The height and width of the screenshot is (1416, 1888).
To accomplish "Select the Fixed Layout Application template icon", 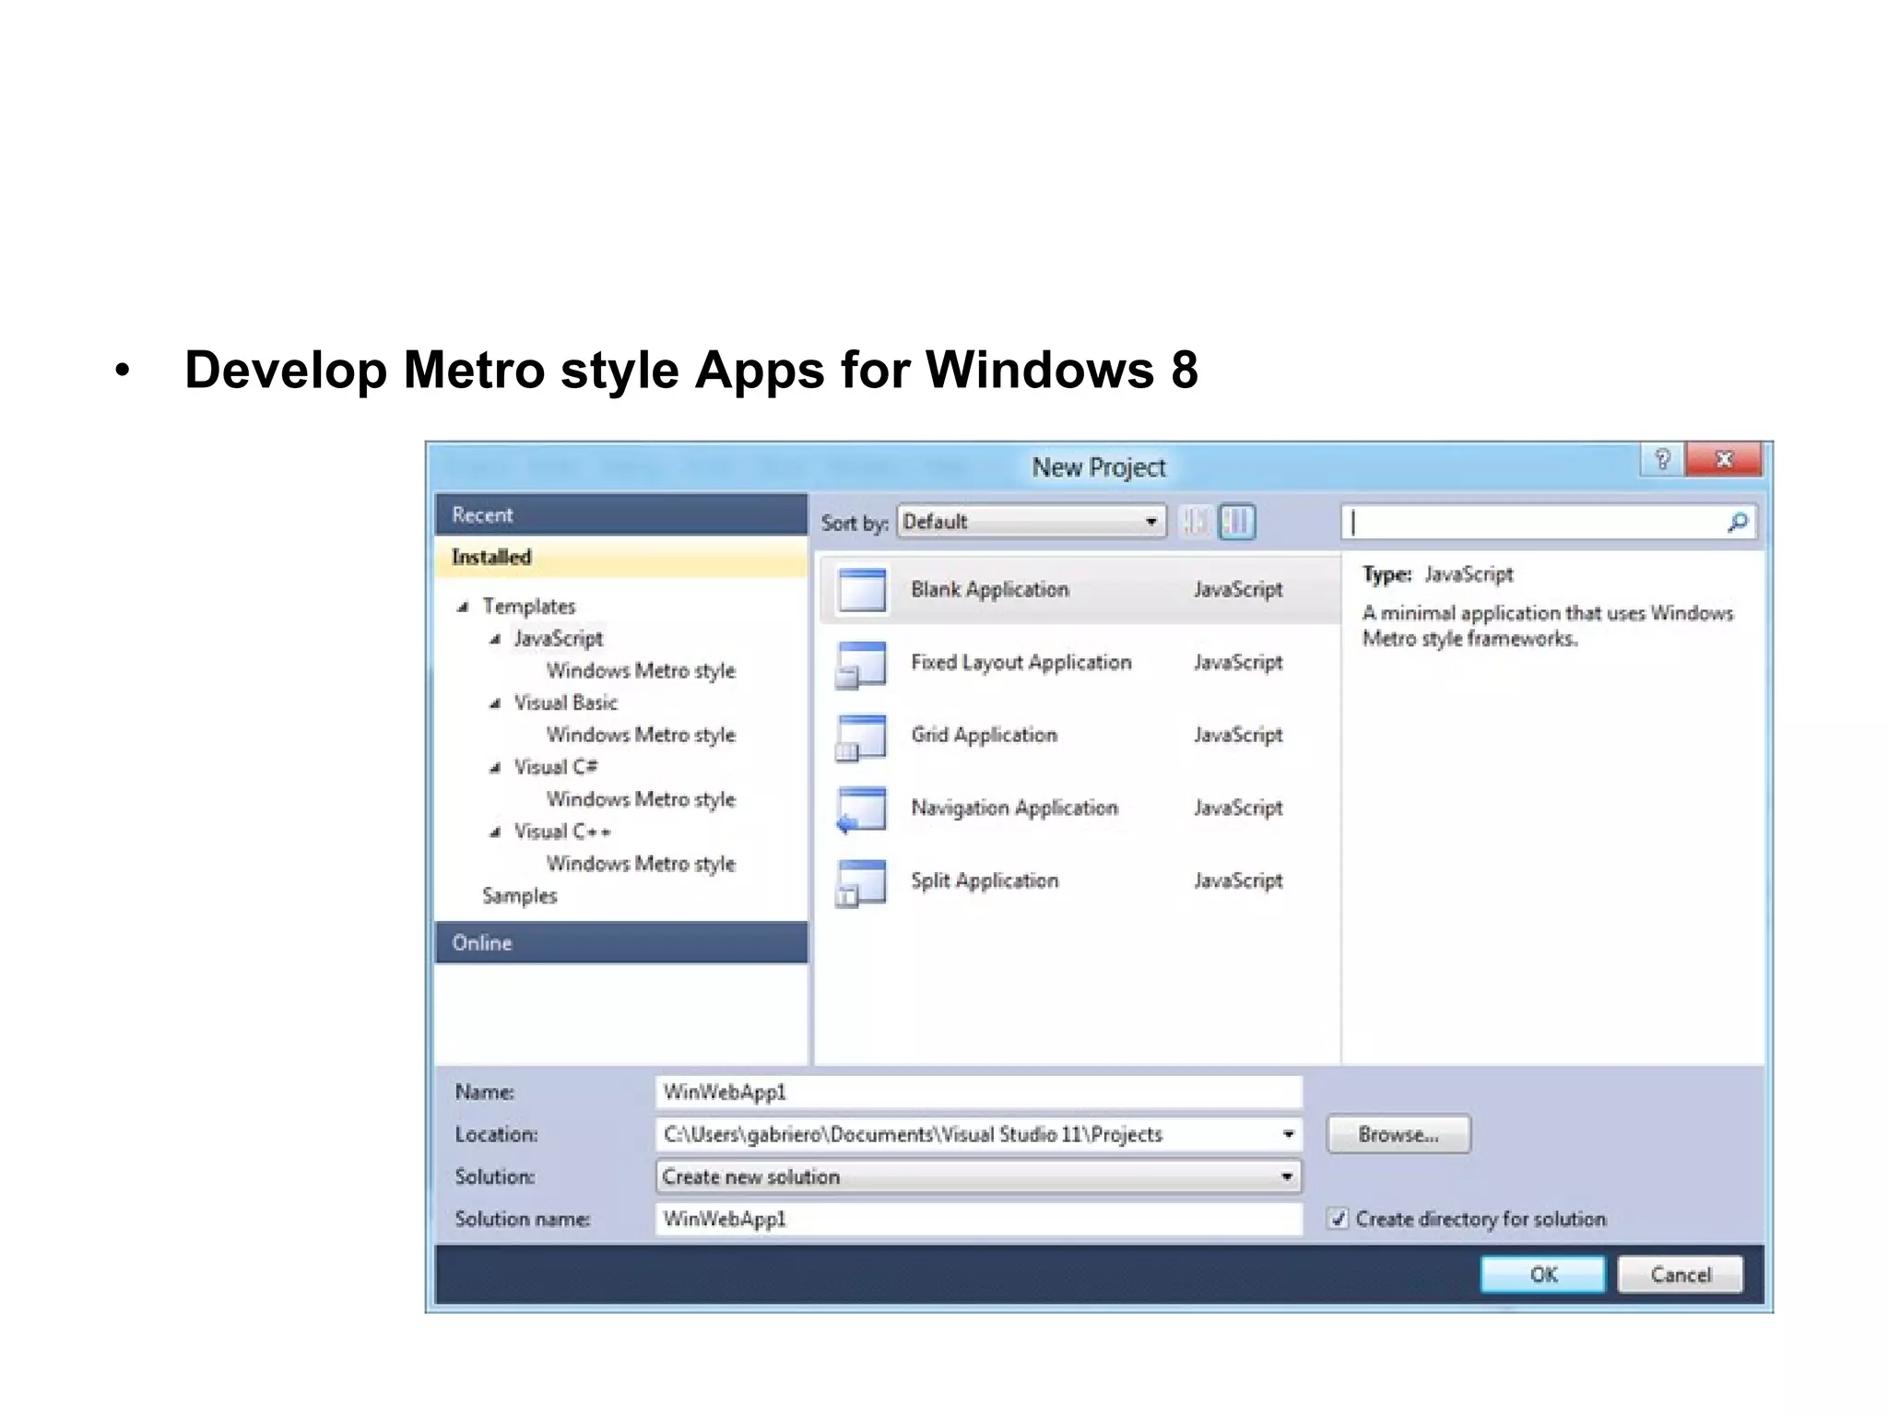I will [860, 665].
